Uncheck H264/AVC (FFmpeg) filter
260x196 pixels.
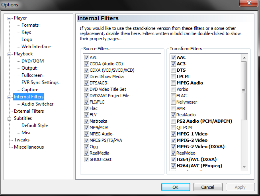tap(173, 166)
